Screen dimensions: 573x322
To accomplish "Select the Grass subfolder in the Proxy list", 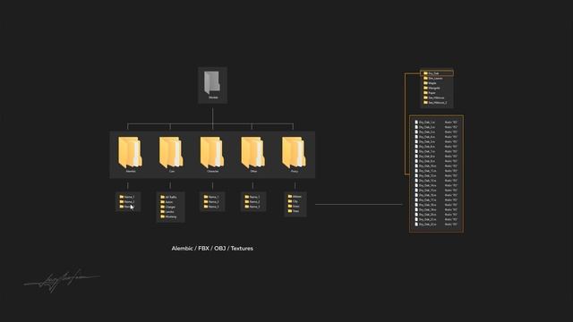I will [x=294, y=206].
